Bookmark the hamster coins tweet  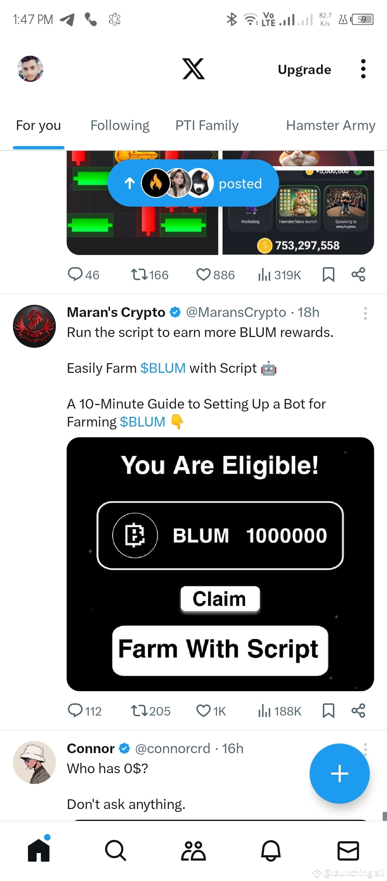(329, 275)
